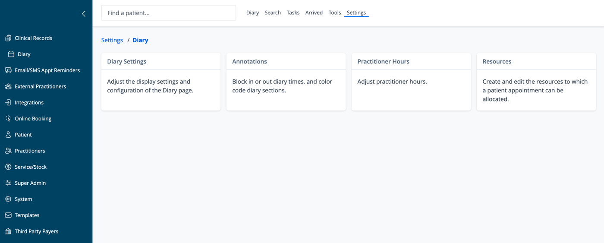Screen dimensions: 604x243
Task: Open the Resources card
Action: coord(536,82)
